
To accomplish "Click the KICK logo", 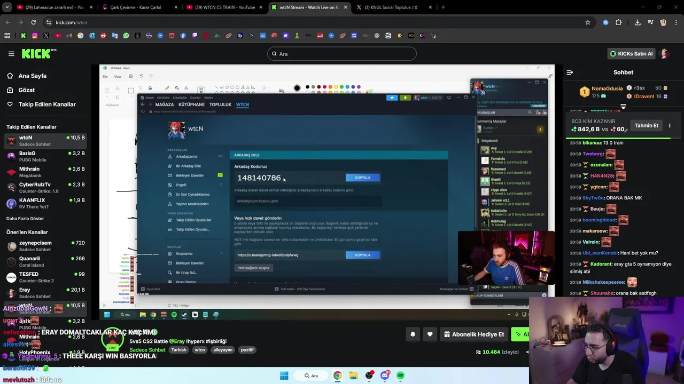I will click(39, 53).
